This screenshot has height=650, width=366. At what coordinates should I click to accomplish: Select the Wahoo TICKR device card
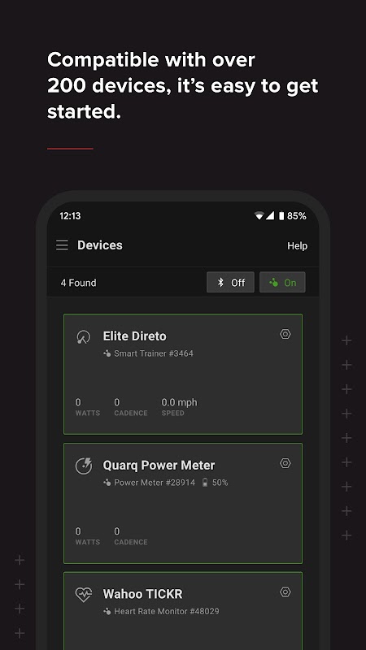[183, 611]
